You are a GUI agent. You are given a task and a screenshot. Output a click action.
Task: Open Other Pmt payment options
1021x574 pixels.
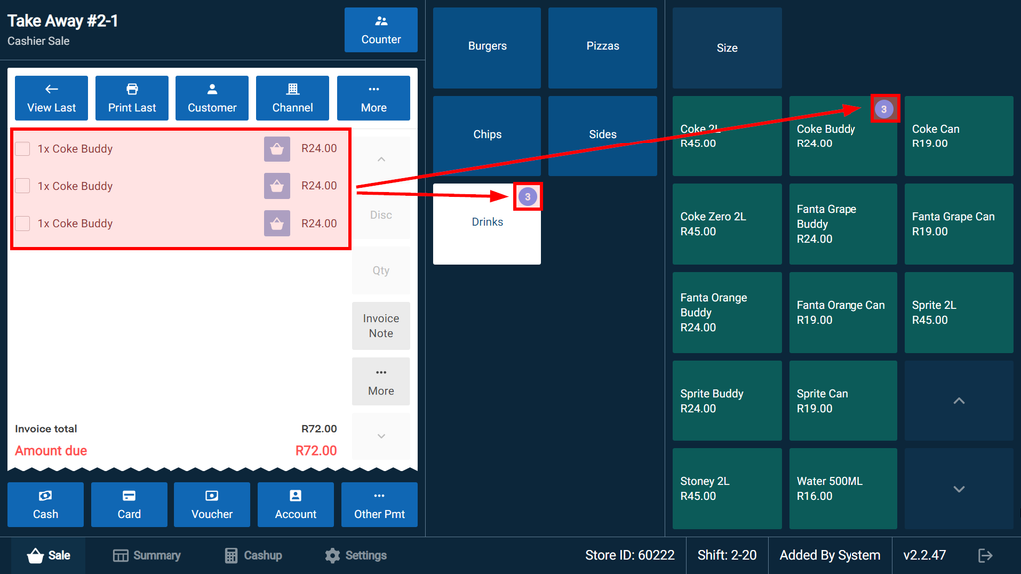380,505
